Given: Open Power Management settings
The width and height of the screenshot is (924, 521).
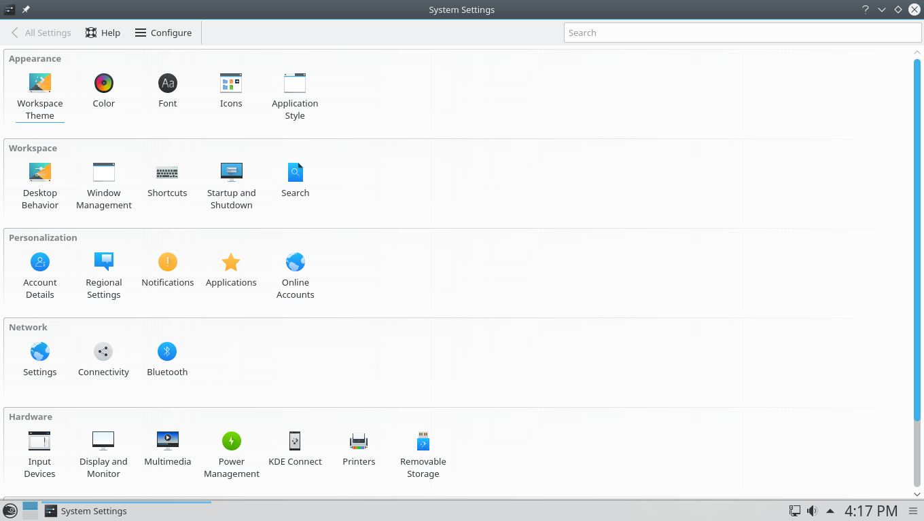Looking at the screenshot, I should pyautogui.click(x=232, y=455).
